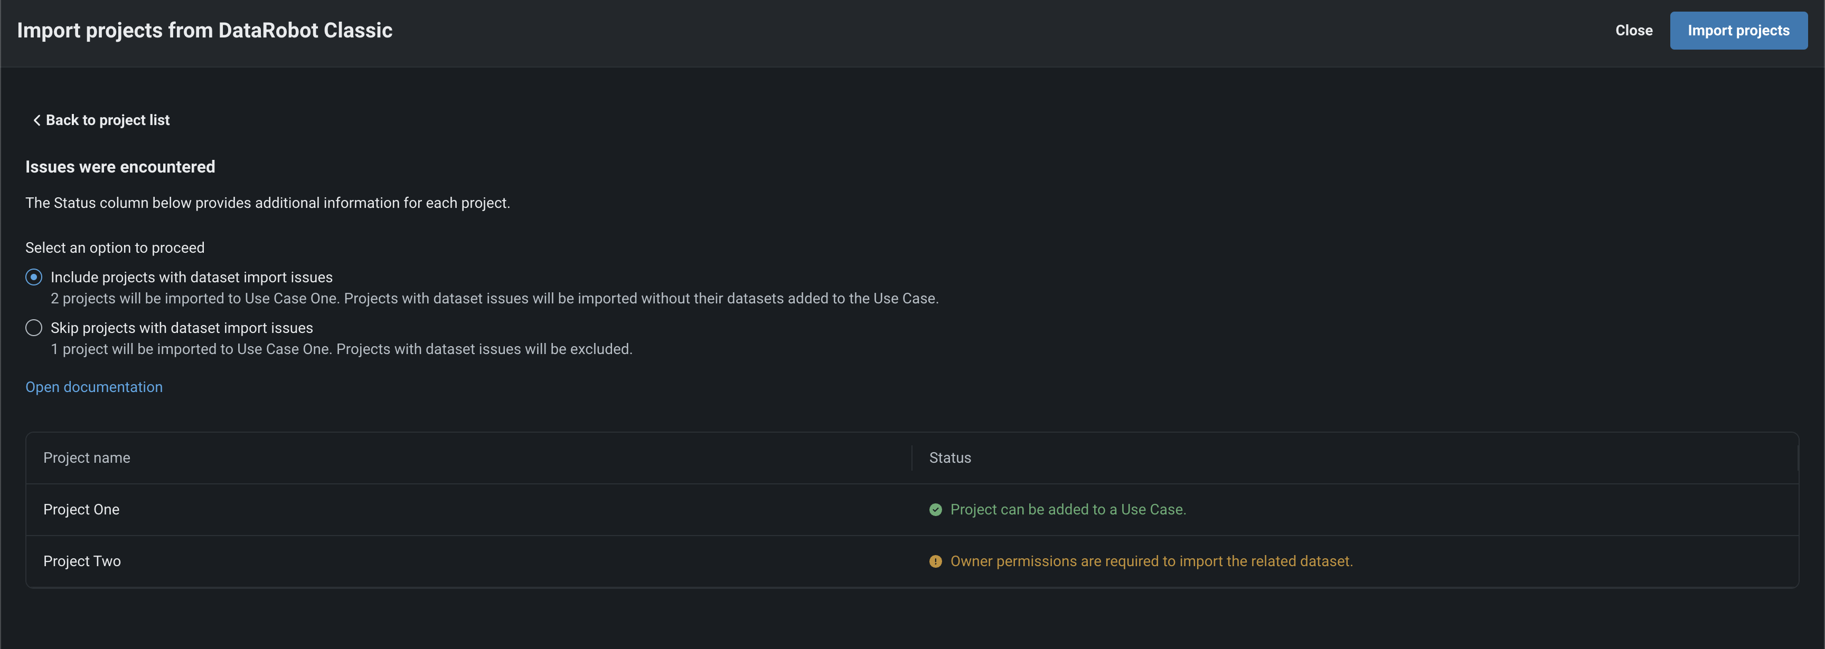Click the '2 projects will be imported' description
This screenshot has height=649, width=1825.
494,299
